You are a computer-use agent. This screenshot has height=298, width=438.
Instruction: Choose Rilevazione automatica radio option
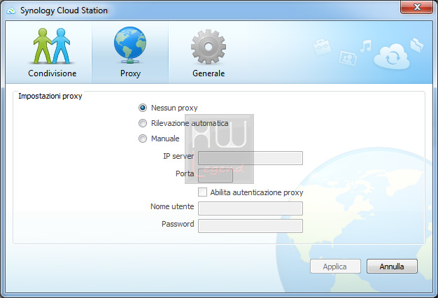click(143, 123)
